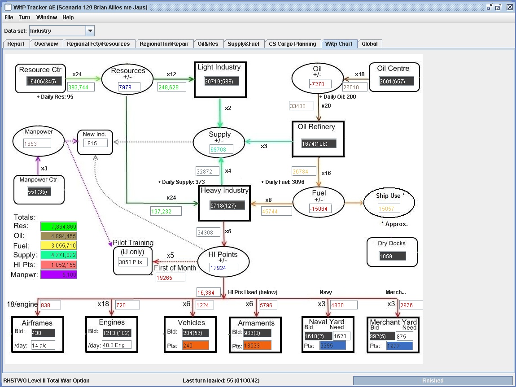Click the Light Industry value field
This screenshot has height=387, width=516.
coord(222,81)
